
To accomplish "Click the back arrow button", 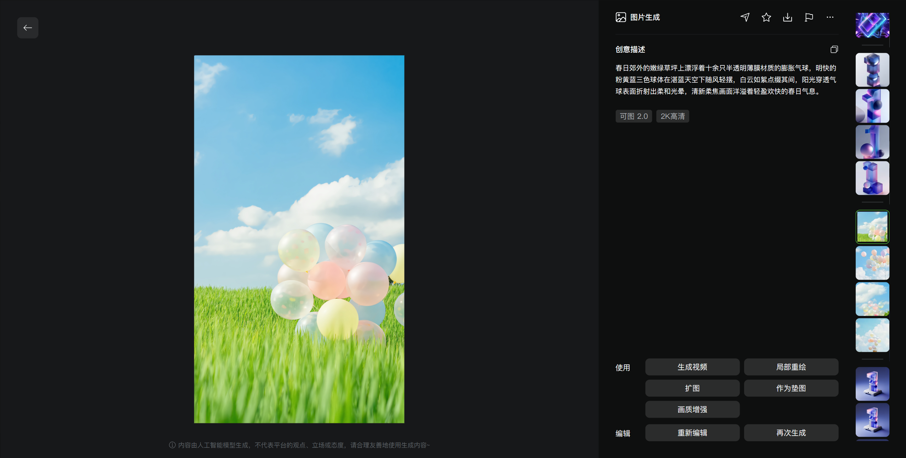I will [28, 28].
